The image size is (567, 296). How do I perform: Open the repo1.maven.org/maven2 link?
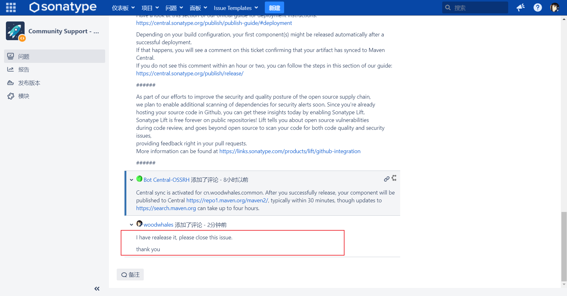227,200
